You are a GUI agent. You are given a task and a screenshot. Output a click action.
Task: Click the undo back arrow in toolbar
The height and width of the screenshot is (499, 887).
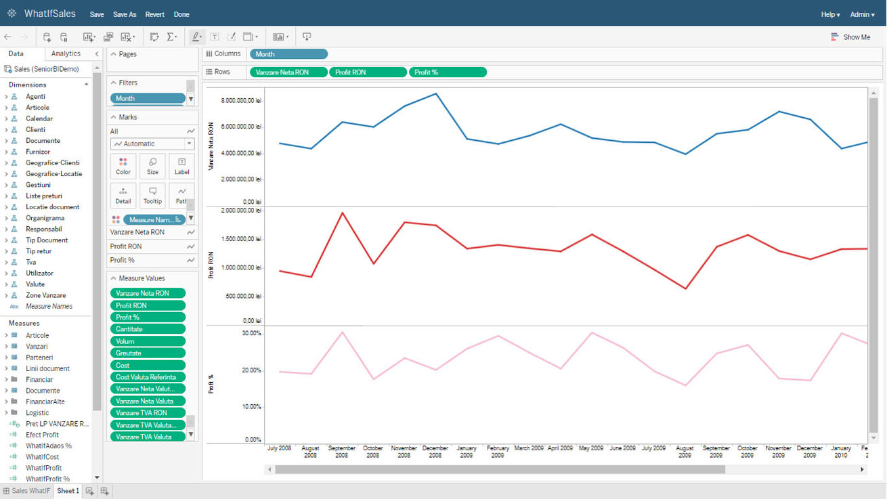point(8,37)
